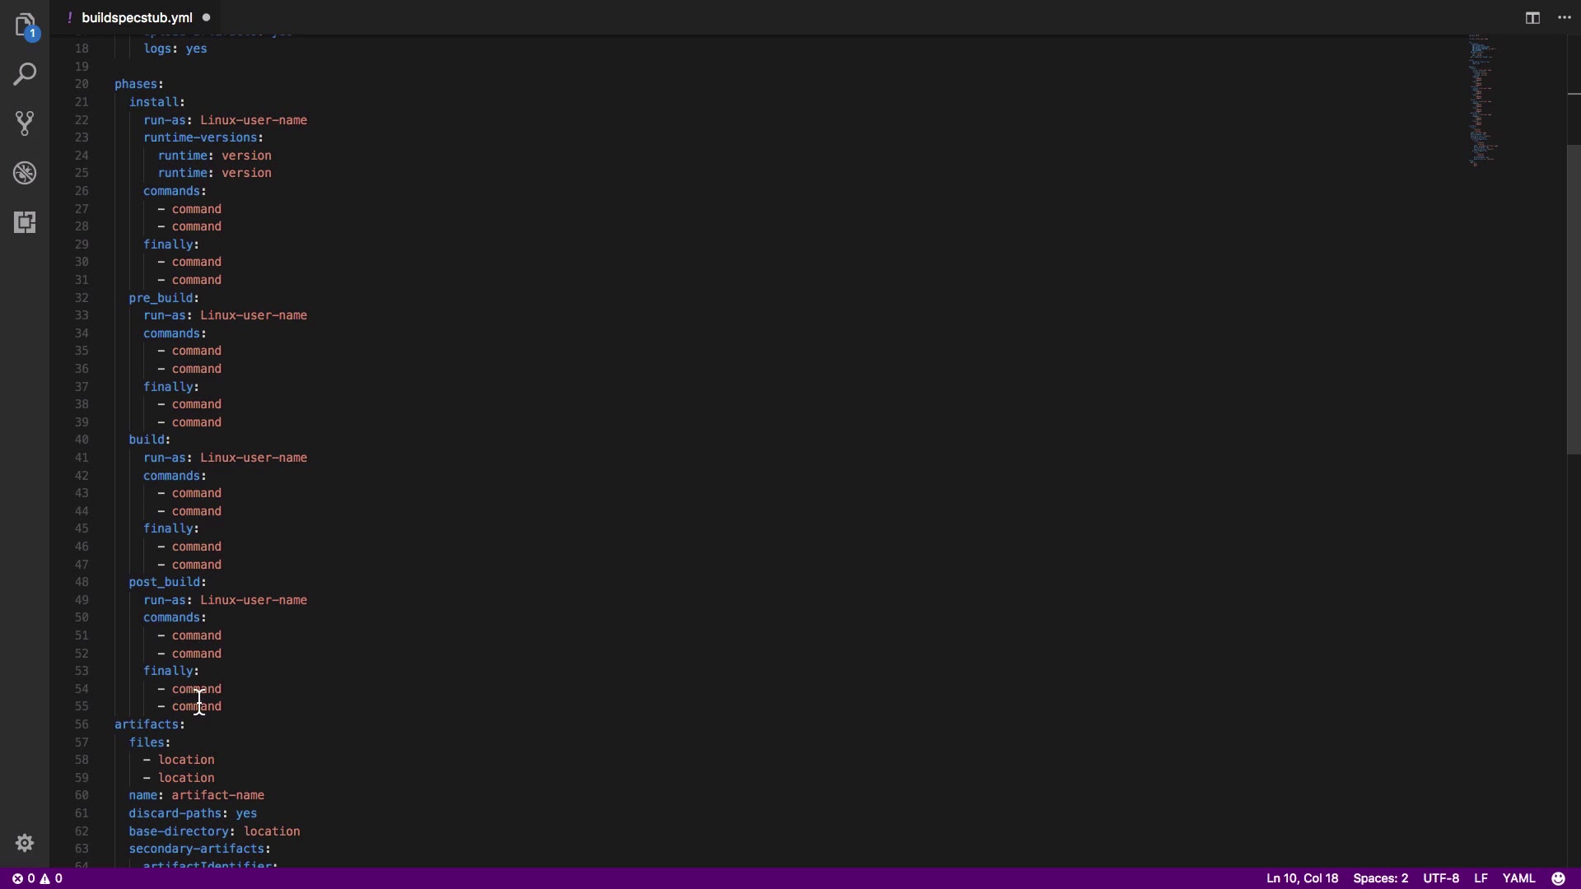The height and width of the screenshot is (889, 1581).
Task: Change indentation via Spaces: 2
Action: [1380, 878]
